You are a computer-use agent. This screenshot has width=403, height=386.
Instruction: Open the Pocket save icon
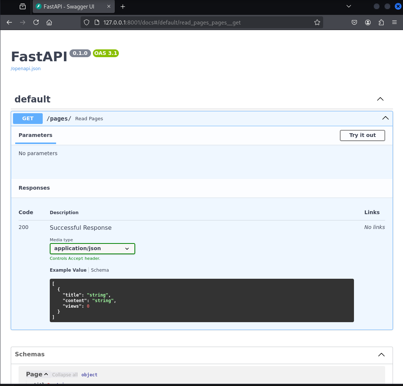pos(354,22)
